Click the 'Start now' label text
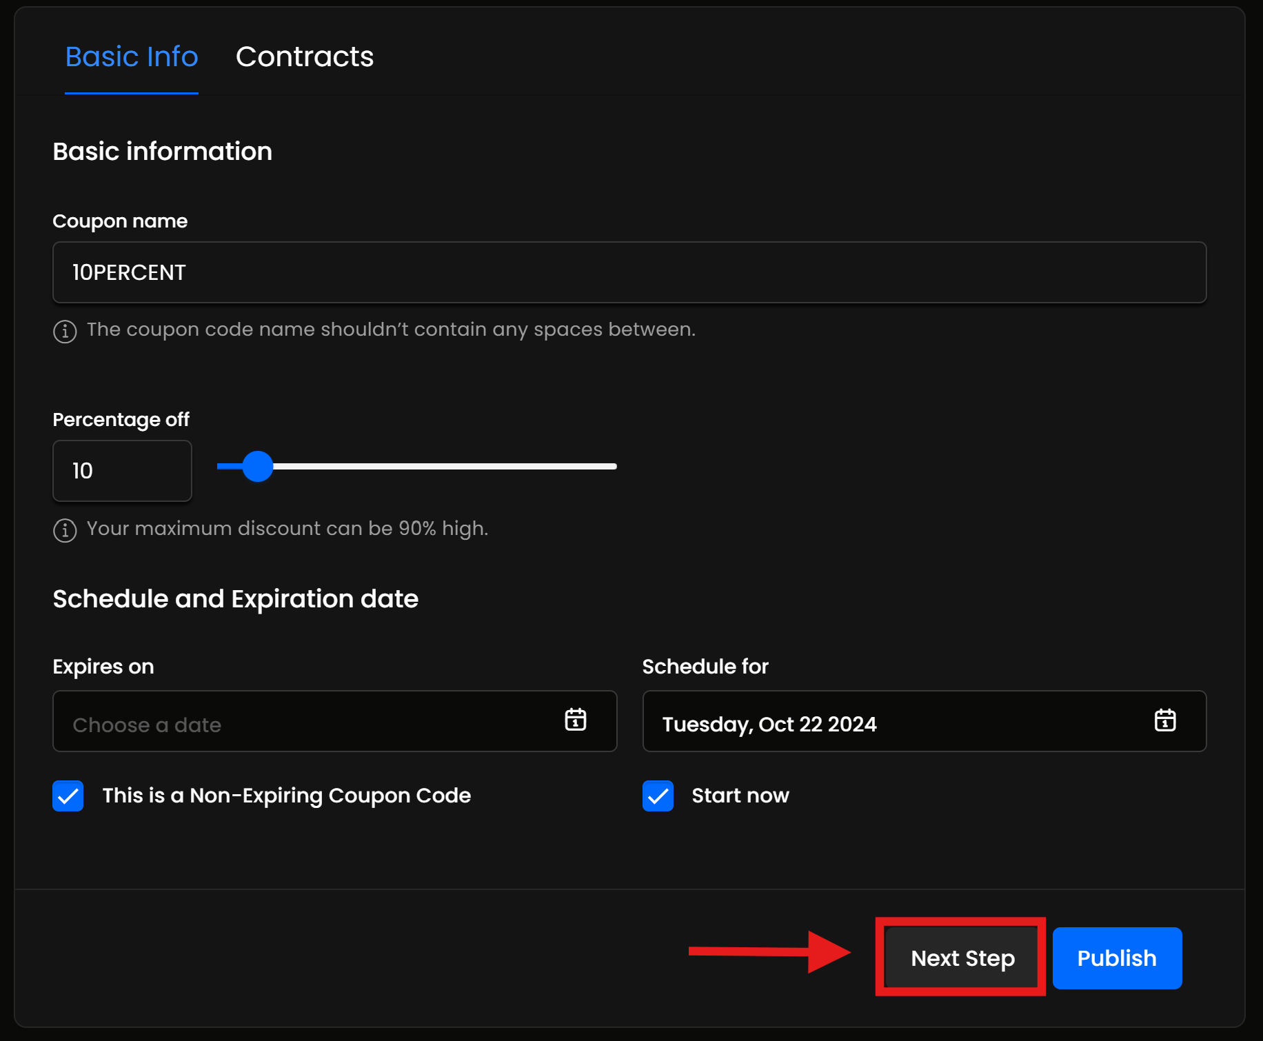 point(740,796)
